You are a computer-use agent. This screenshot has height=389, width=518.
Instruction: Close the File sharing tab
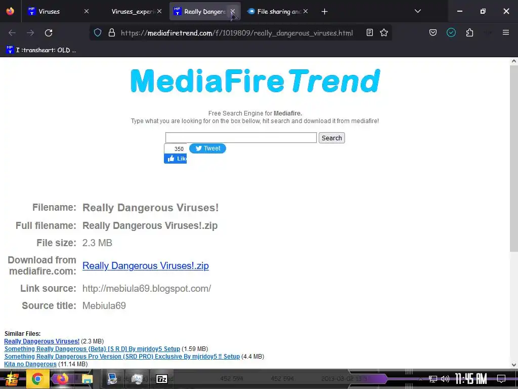point(306,11)
